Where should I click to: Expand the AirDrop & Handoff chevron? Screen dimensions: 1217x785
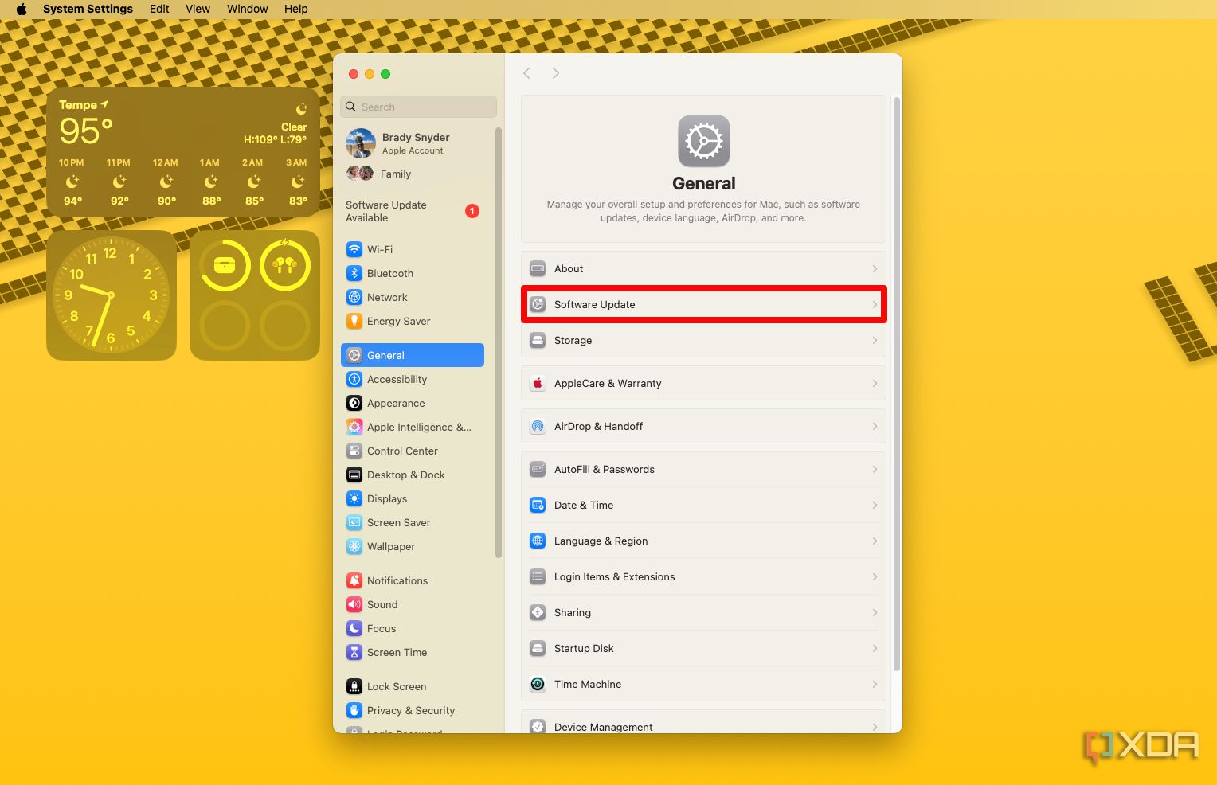[875, 426]
